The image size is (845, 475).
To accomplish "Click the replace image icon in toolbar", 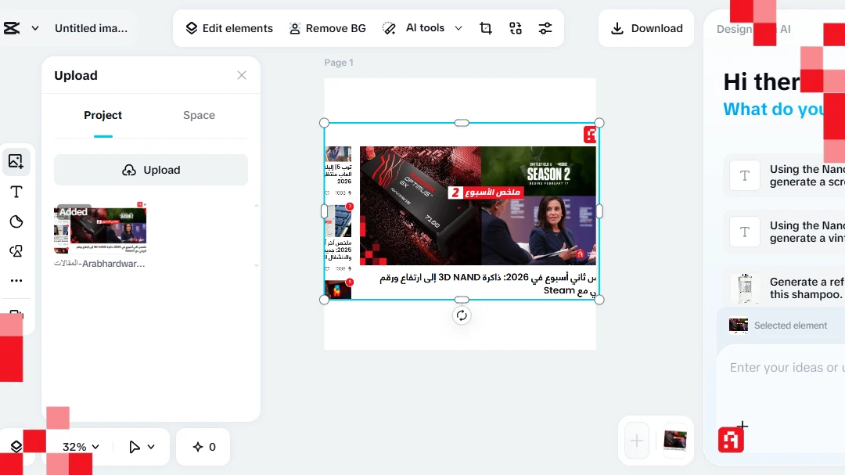I will pos(516,28).
